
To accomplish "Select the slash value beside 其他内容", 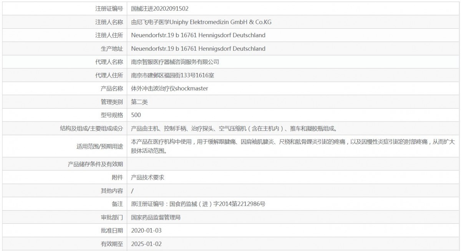I will [132, 191].
